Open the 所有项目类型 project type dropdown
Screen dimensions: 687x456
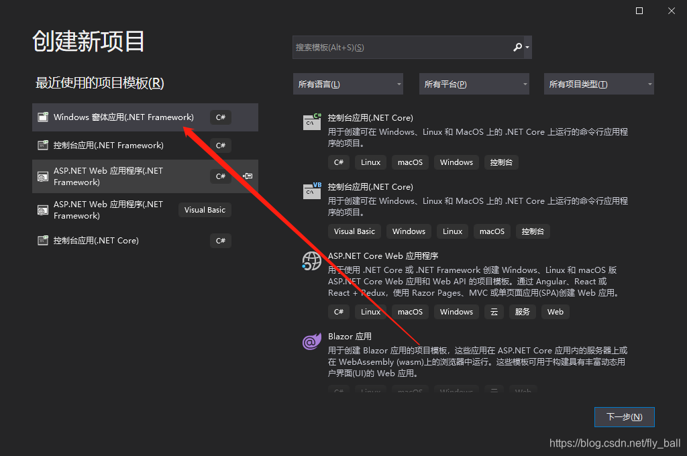pyautogui.click(x=599, y=84)
